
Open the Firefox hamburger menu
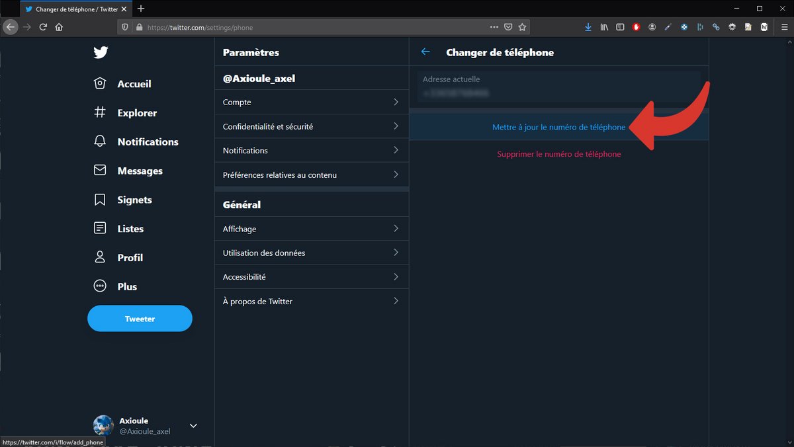click(783, 27)
